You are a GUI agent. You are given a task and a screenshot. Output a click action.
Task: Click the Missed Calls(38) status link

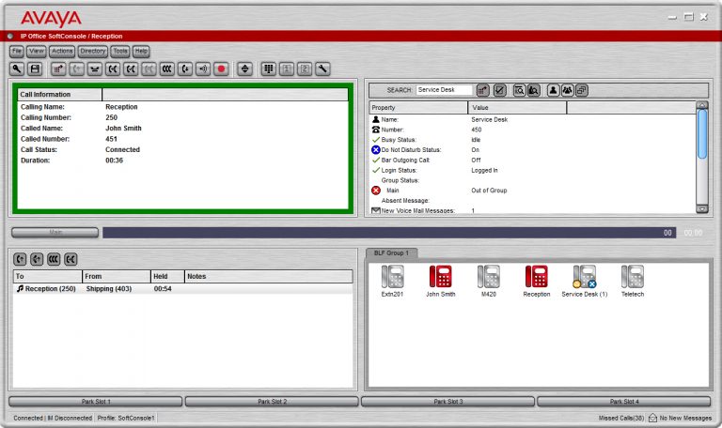(x=620, y=418)
